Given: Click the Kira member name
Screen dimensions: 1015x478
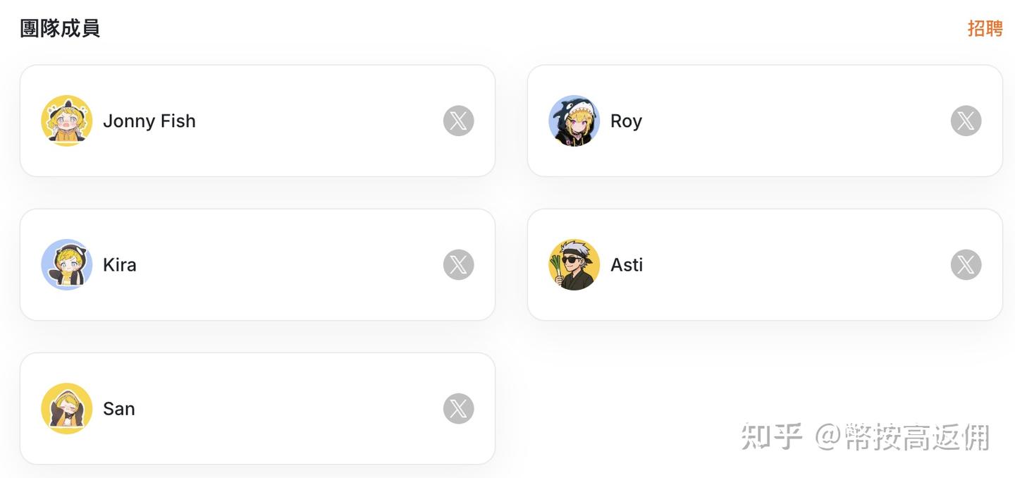Looking at the screenshot, I should click(120, 265).
